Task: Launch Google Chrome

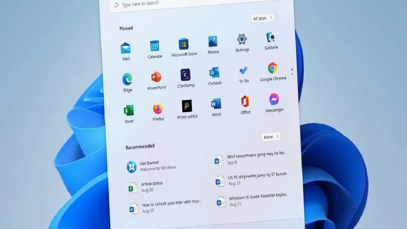Action: point(273,72)
